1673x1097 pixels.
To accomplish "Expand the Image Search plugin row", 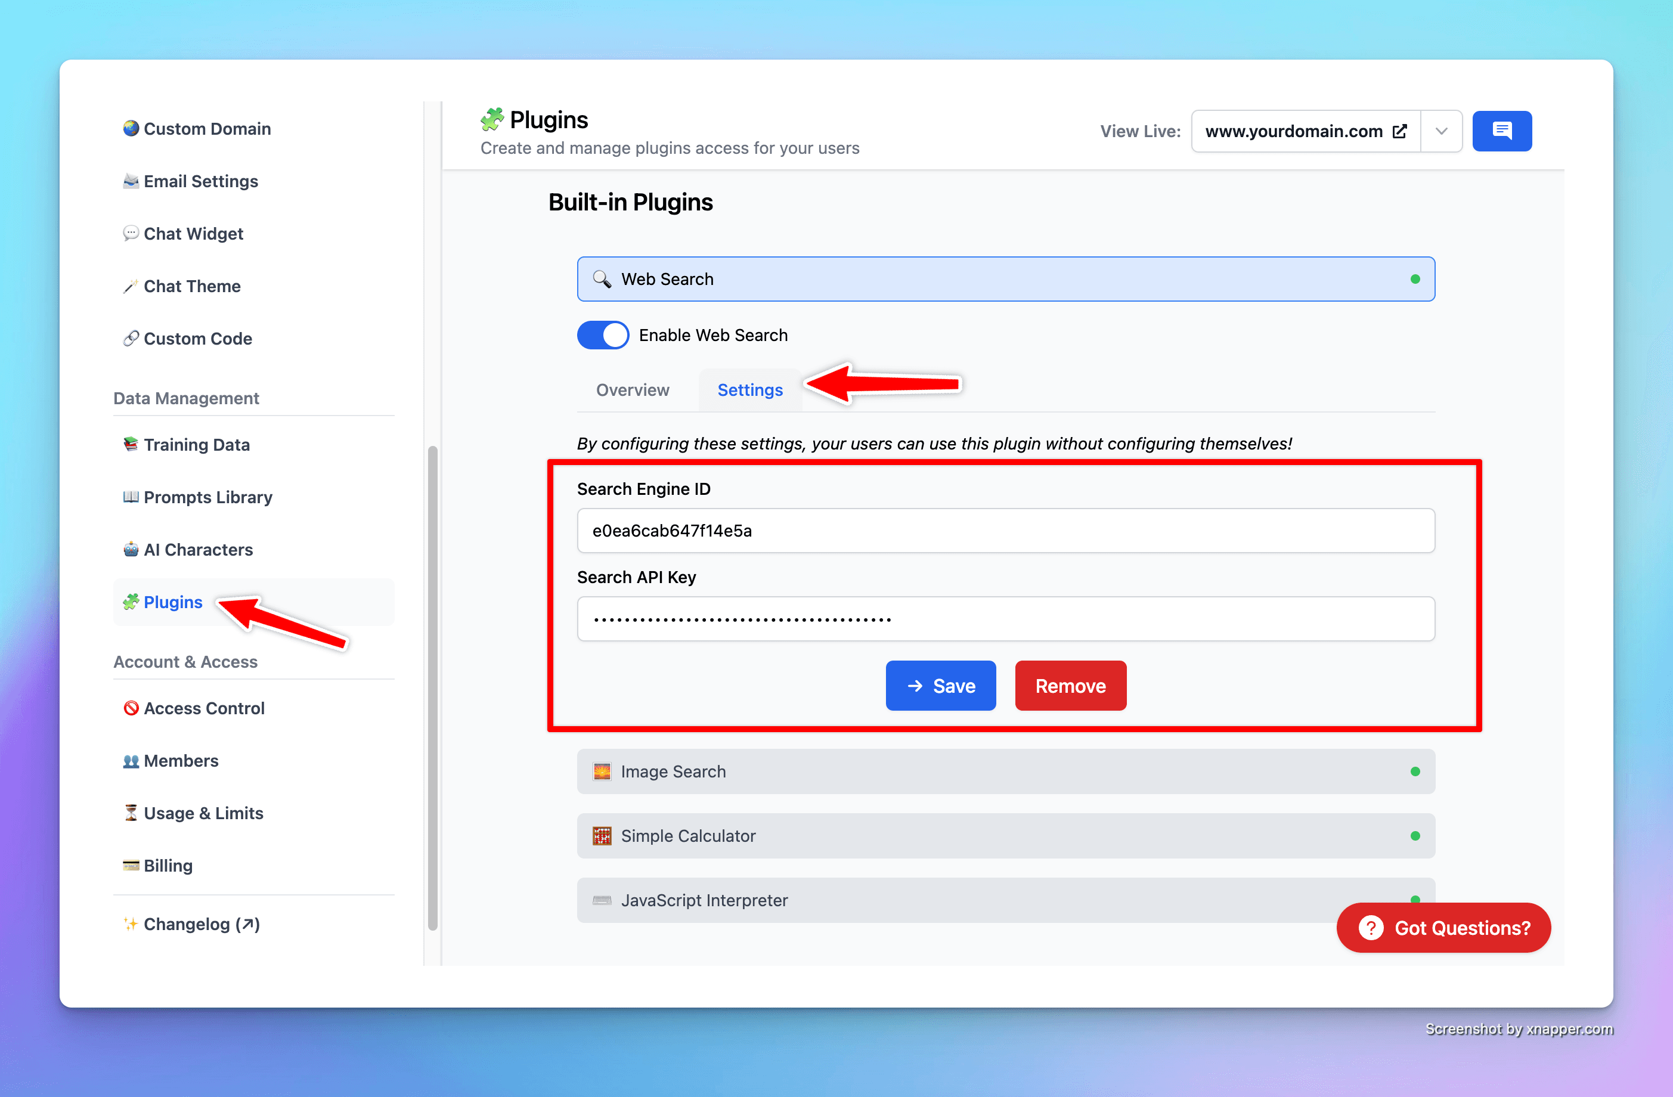I will (x=1005, y=771).
